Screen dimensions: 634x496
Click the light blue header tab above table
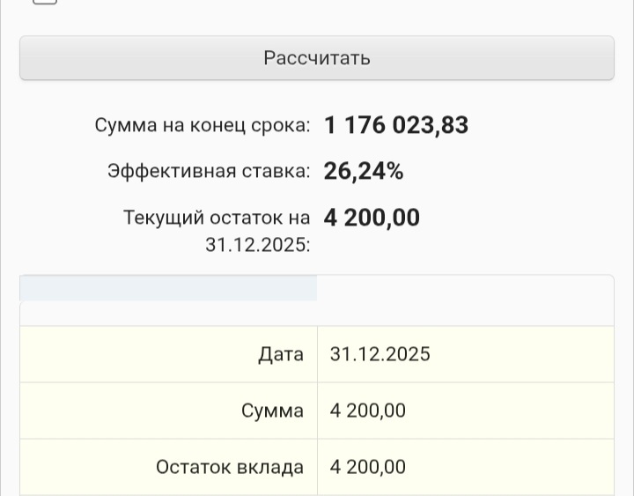coord(168,288)
